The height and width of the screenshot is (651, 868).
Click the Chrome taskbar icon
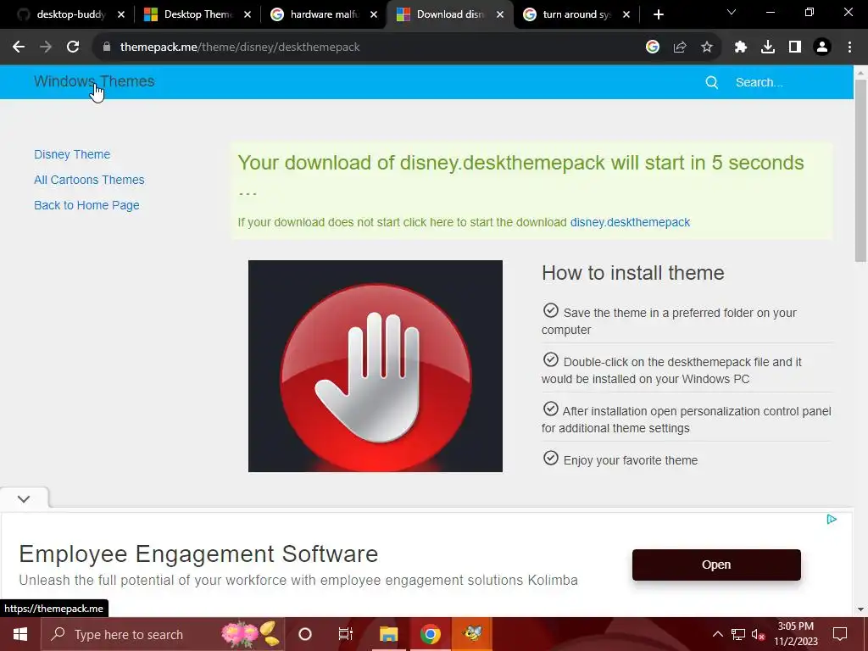point(430,634)
